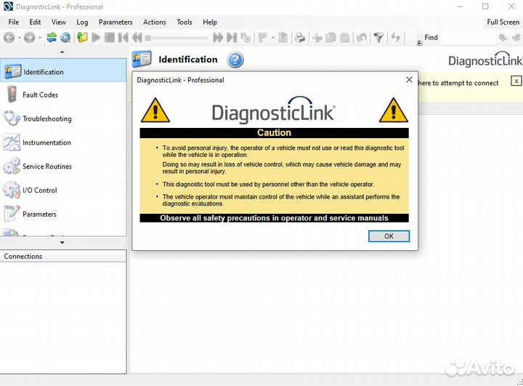Click the Cut scissors toolbar icon
The width and height of the screenshot is (523, 386).
click(317, 38)
